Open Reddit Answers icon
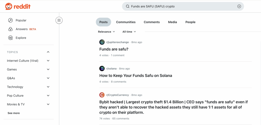261x125 pixels. 10,29
